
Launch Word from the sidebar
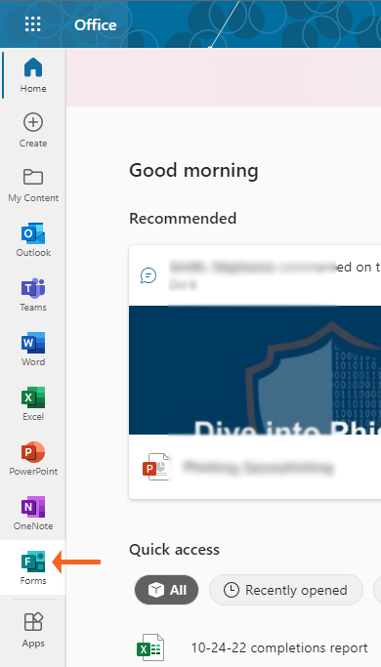point(33,349)
